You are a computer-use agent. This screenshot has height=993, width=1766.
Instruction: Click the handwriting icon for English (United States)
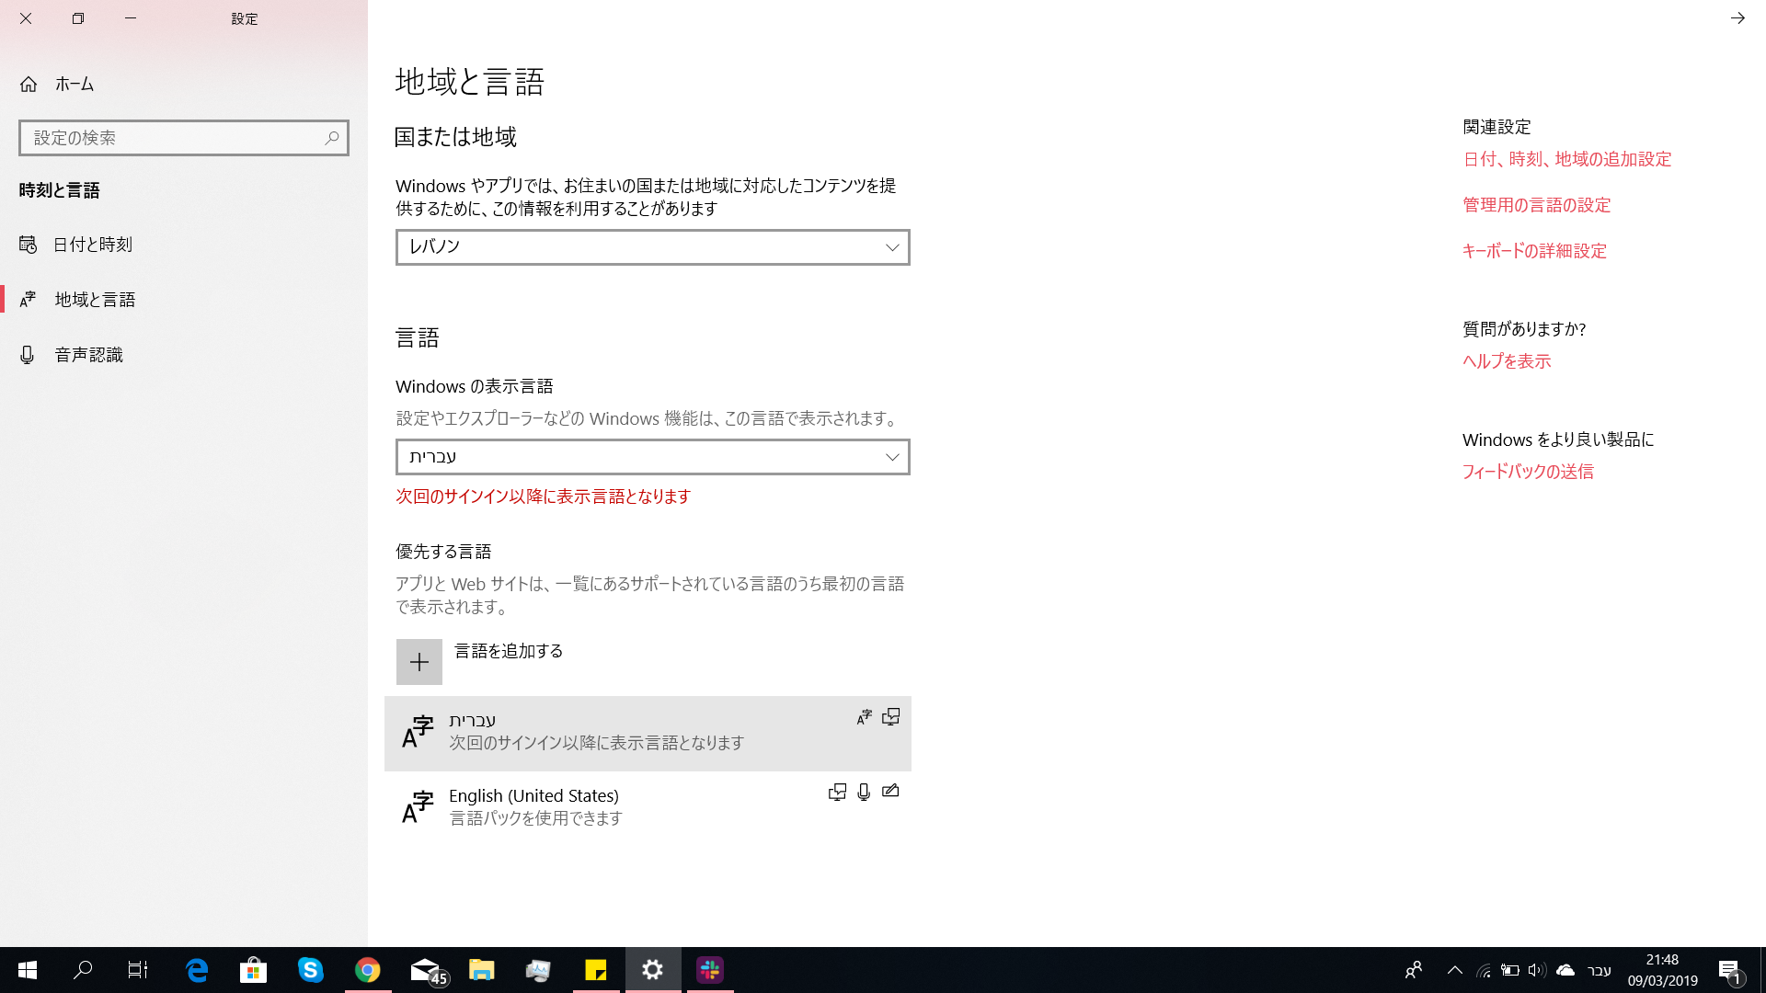(x=890, y=792)
